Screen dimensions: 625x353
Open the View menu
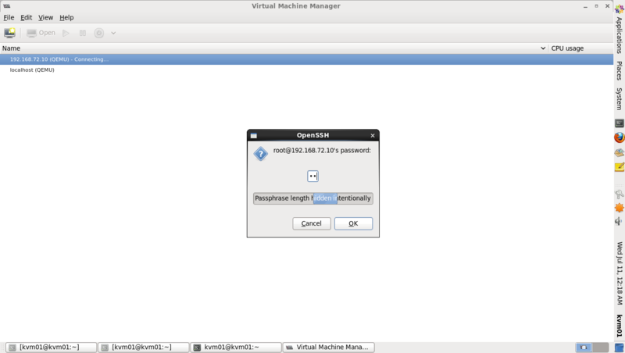point(45,17)
